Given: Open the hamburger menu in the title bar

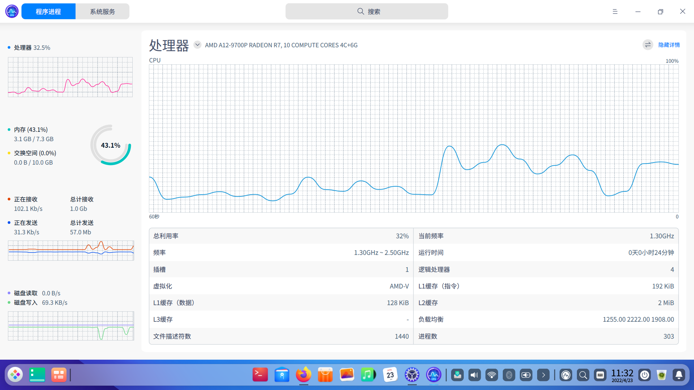Looking at the screenshot, I should 615,11.
